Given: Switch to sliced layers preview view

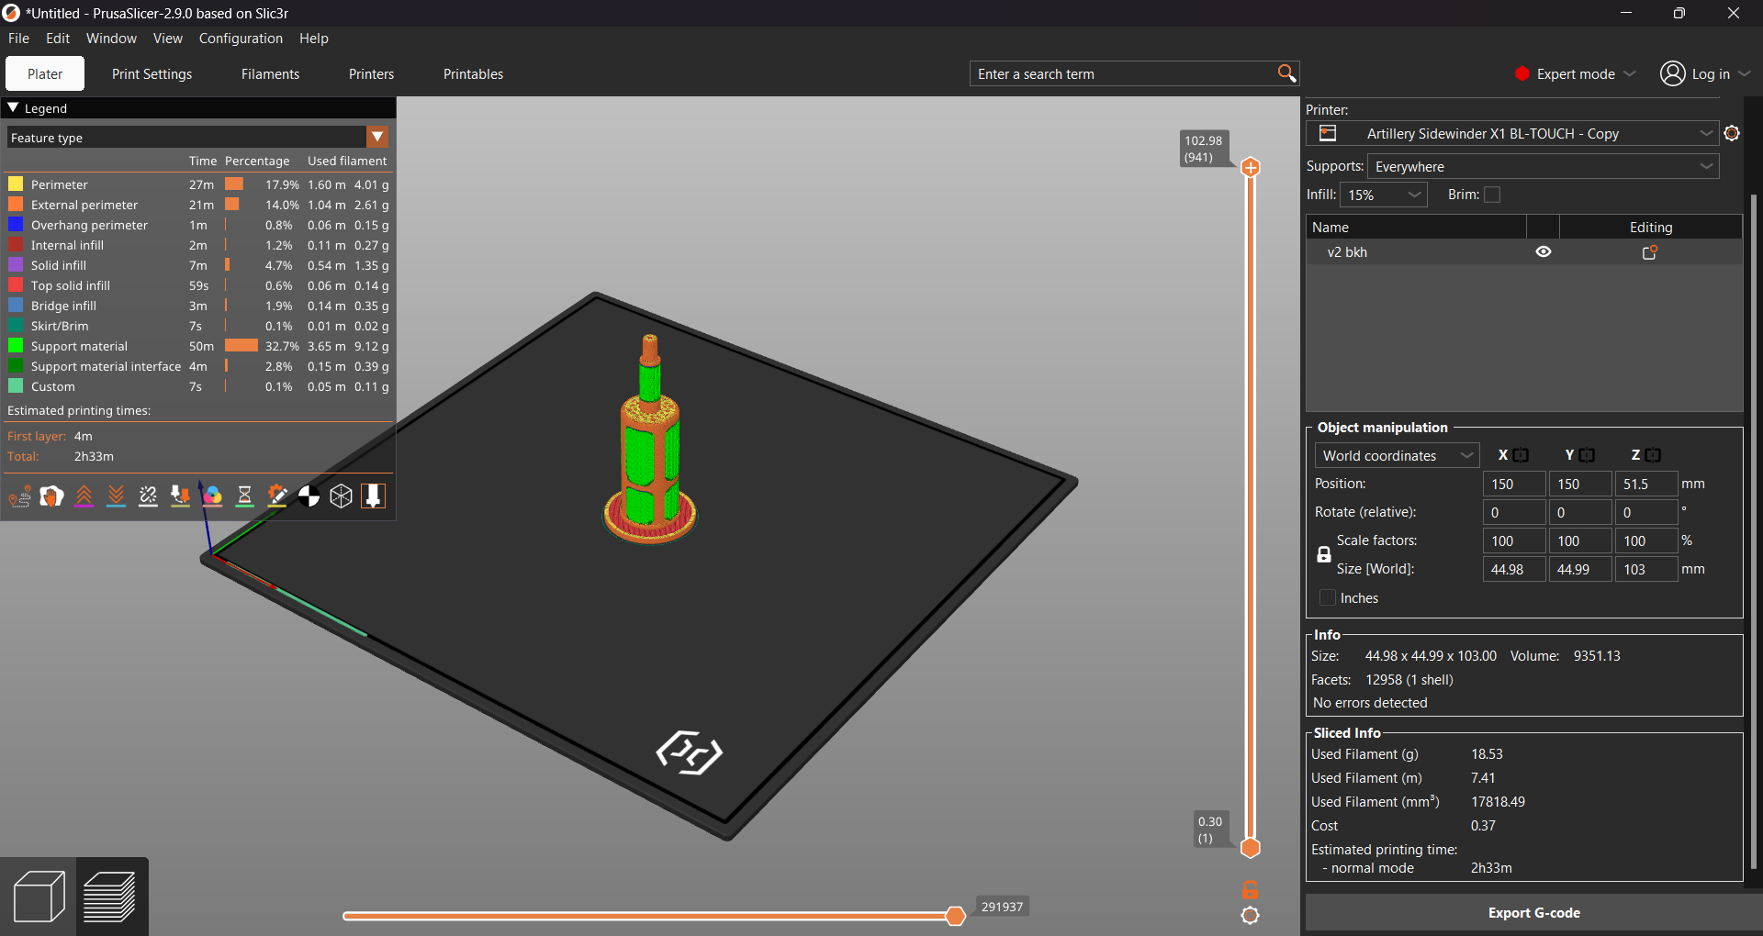Looking at the screenshot, I should tap(111, 897).
